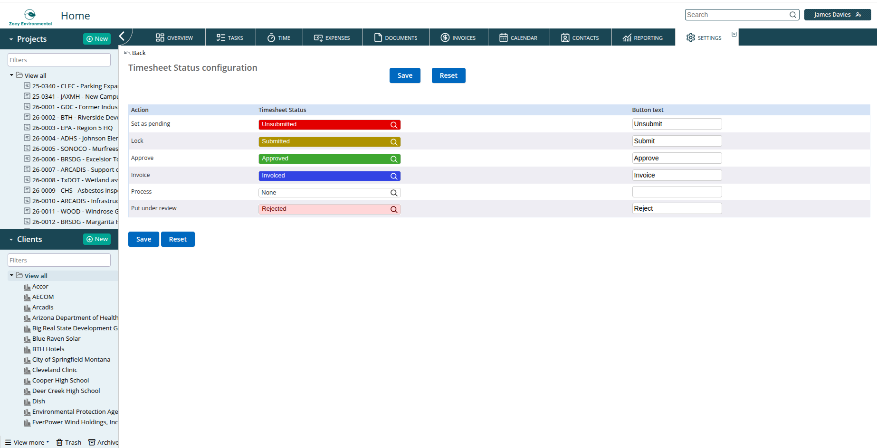
Task: Click the search magnifier icon in the top bar
Action: [793, 15]
